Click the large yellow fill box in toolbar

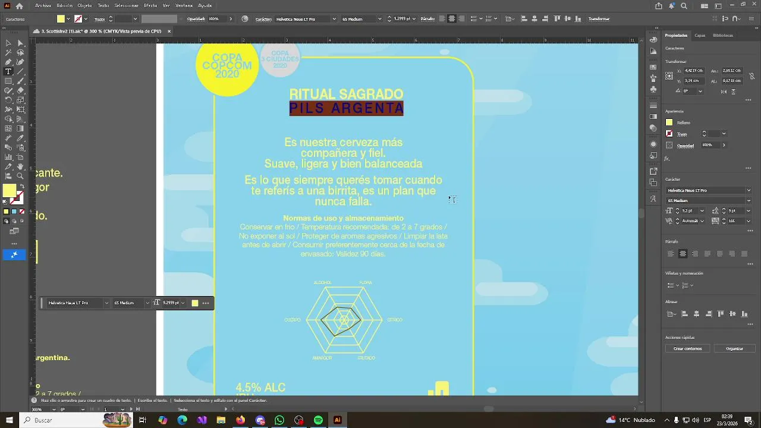10,190
